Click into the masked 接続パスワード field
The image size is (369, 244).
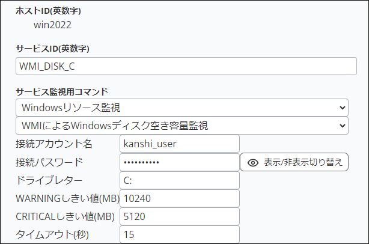179,162
